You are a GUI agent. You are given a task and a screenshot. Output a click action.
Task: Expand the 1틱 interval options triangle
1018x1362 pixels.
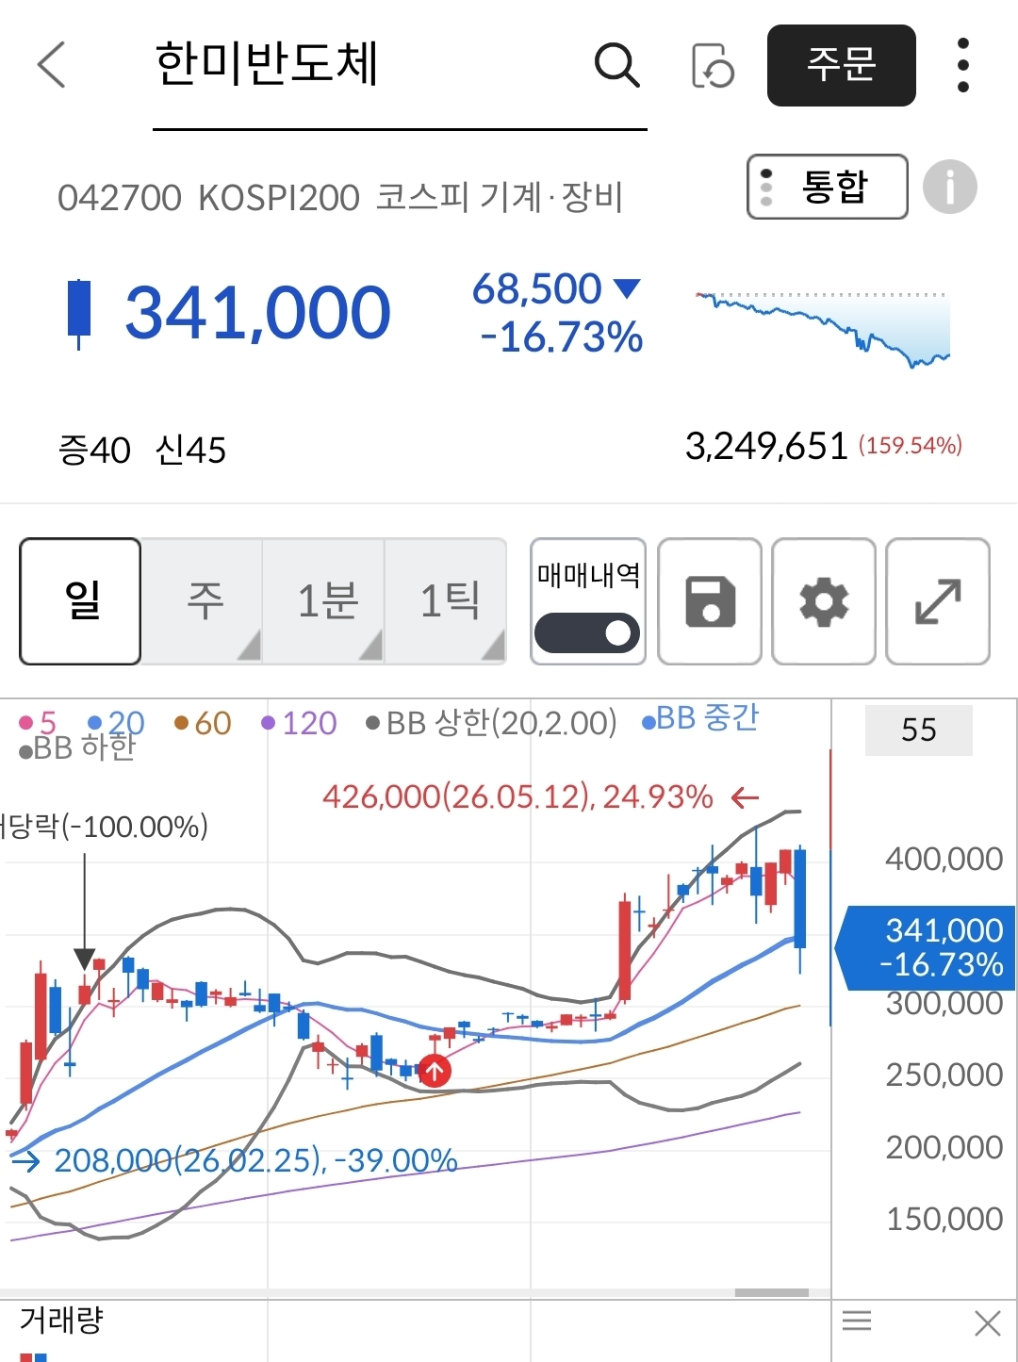(493, 647)
